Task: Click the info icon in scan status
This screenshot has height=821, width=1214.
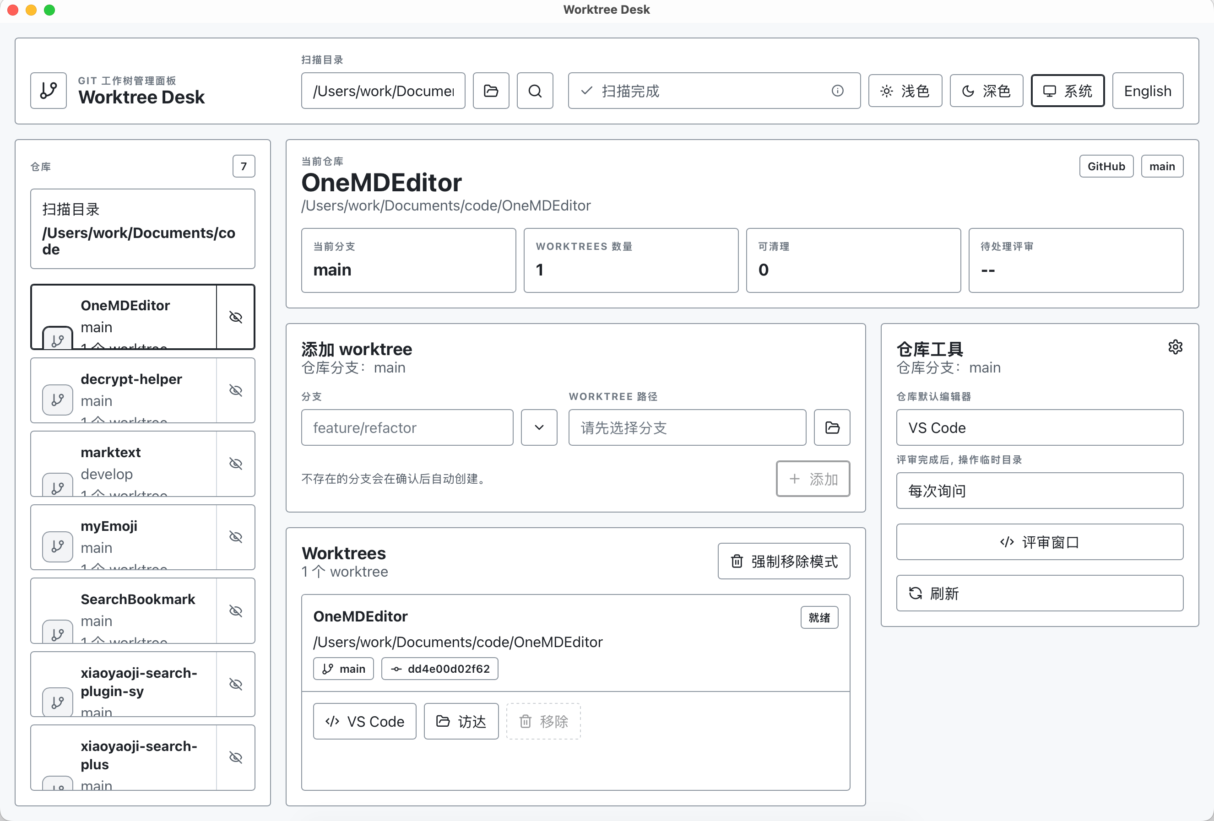Action: point(837,91)
